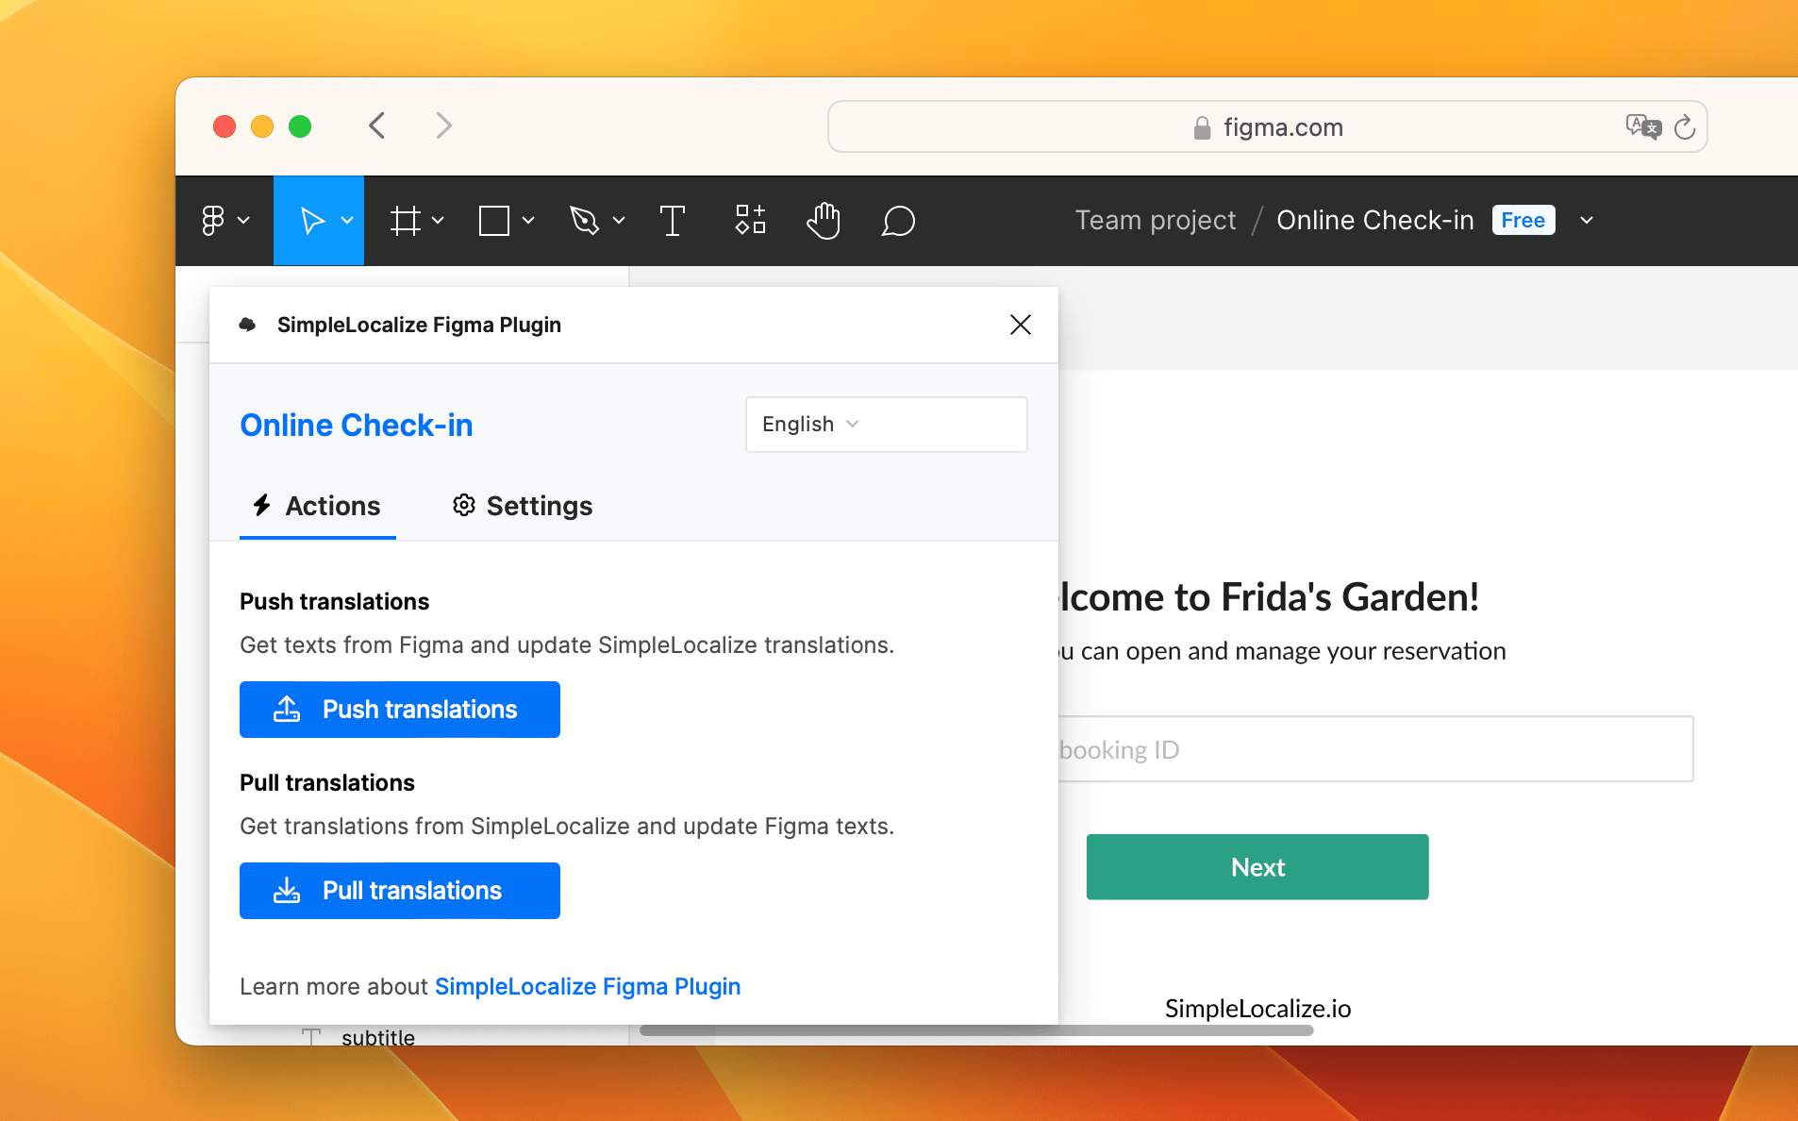Select the Rectangle shape tool

(x=494, y=221)
